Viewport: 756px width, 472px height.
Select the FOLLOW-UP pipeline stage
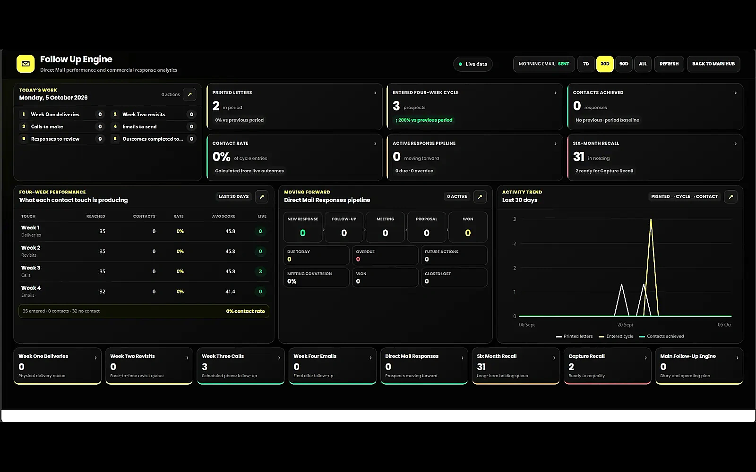click(344, 227)
